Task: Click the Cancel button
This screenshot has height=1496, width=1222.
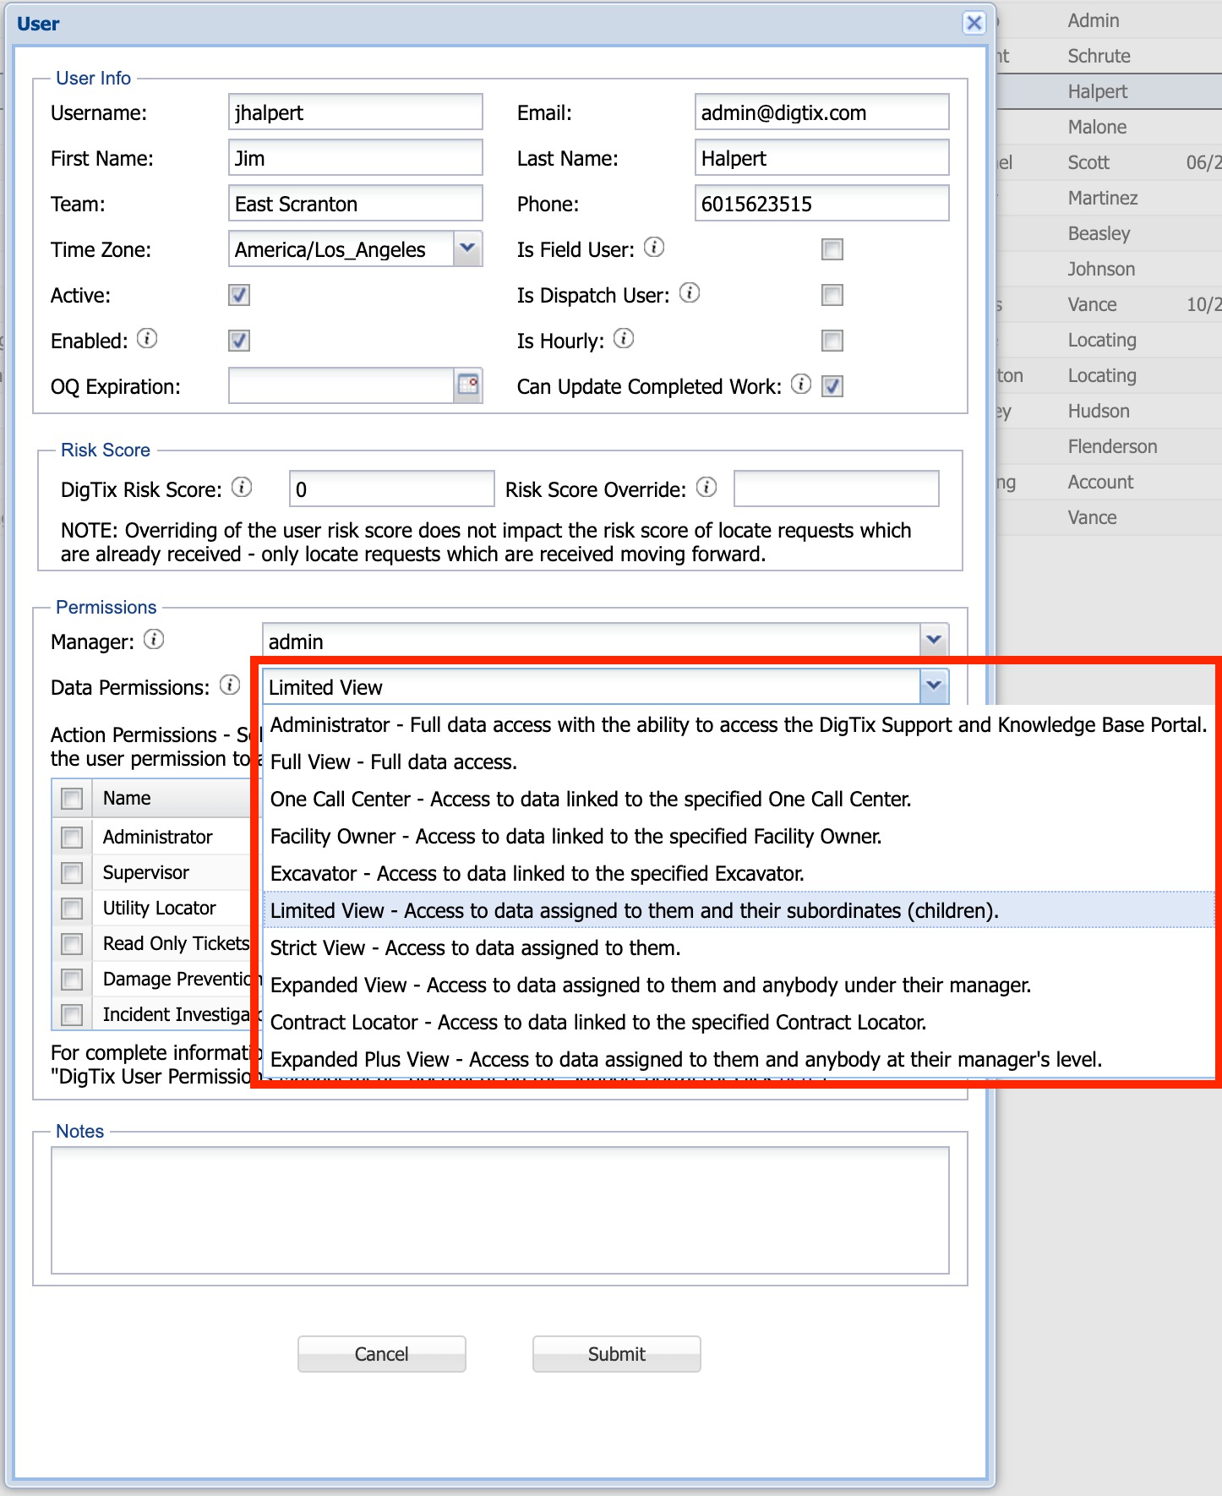Action: (x=381, y=1354)
